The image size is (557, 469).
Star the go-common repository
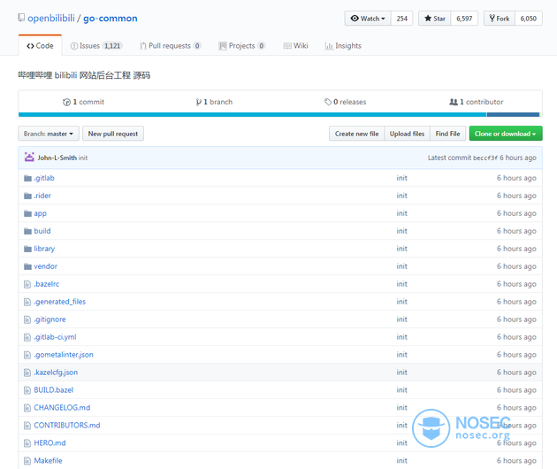[434, 19]
